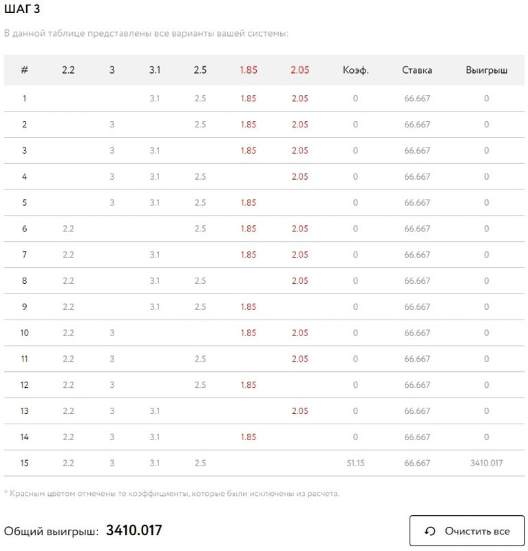Viewport: 528px width, 551px height.
Task: Select the Коэф. column header
Action: 355,70
